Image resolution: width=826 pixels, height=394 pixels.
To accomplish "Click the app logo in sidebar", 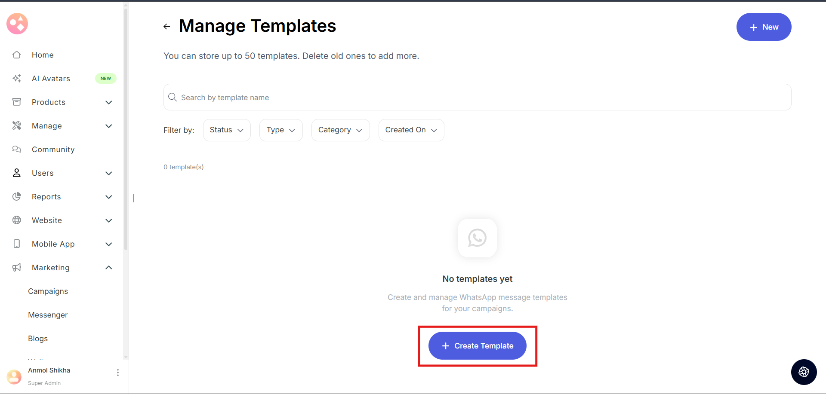I will click(x=17, y=24).
